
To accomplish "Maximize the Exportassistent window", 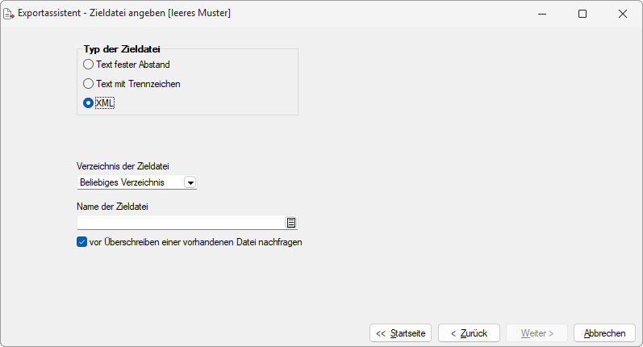I will coord(582,14).
